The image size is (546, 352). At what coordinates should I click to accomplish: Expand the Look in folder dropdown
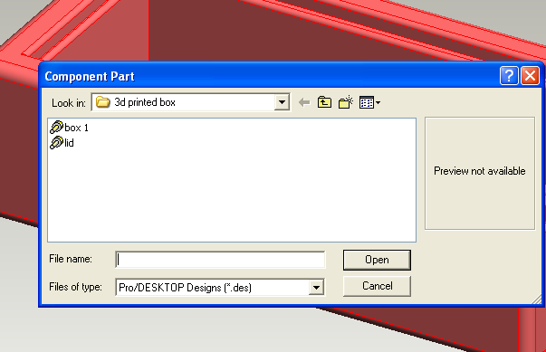282,102
